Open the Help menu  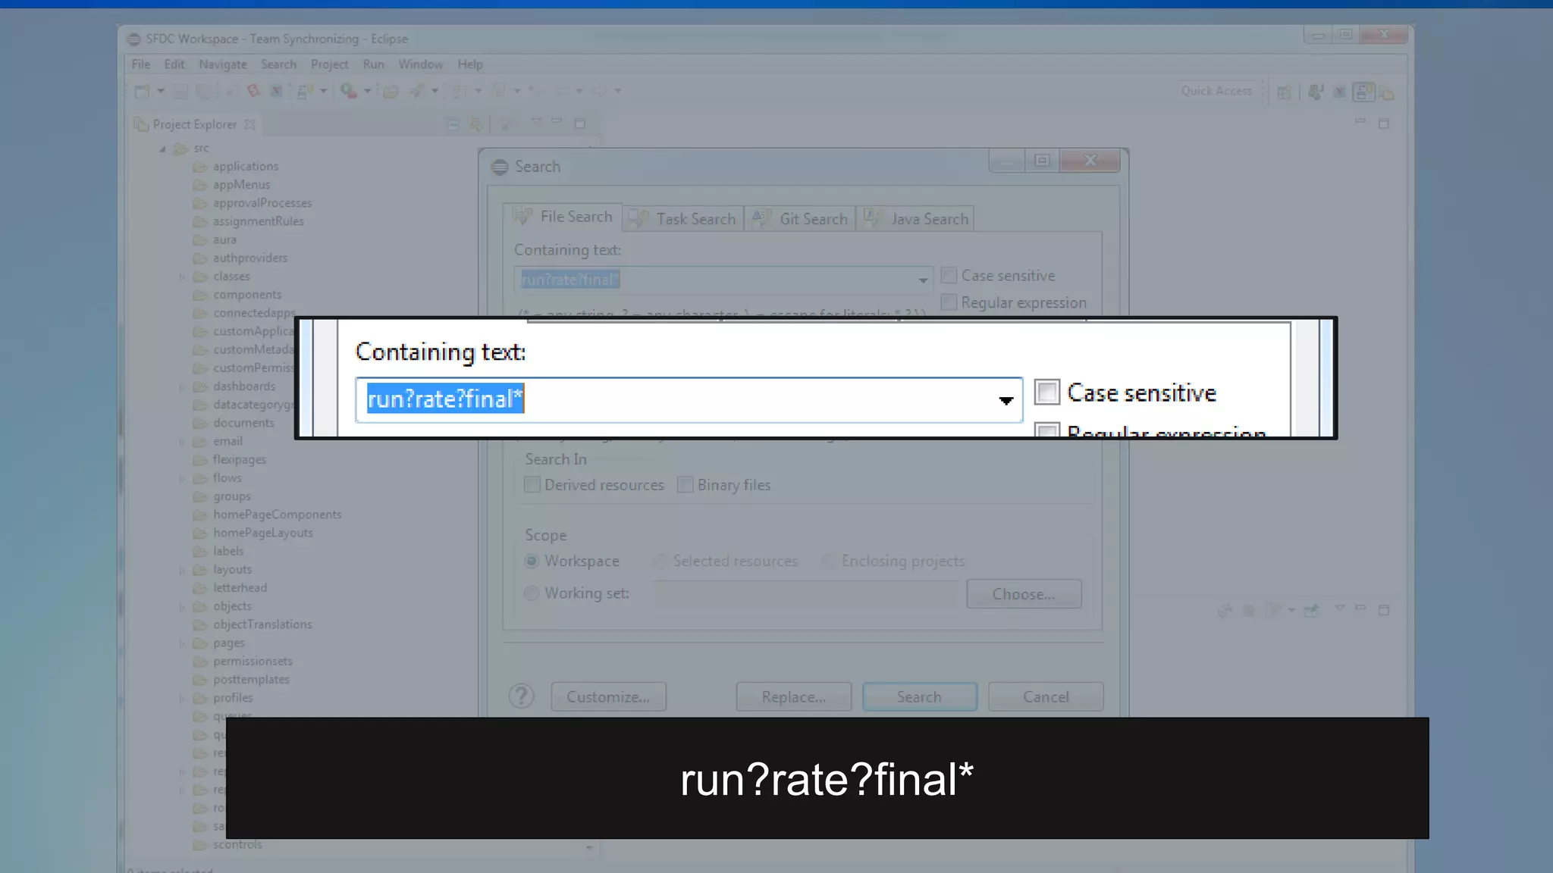click(469, 64)
